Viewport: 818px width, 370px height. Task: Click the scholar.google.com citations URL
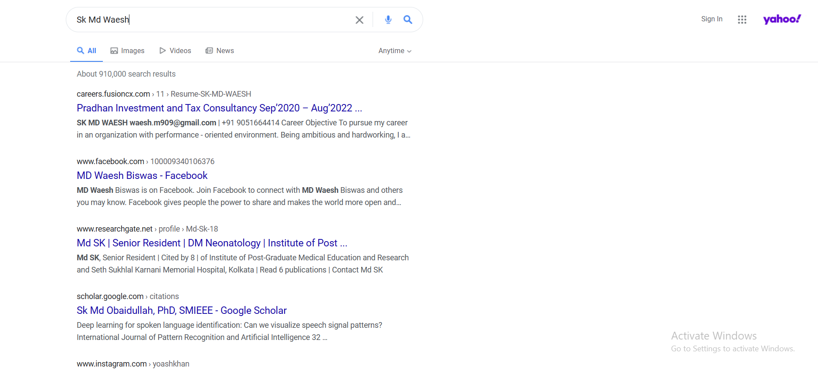click(127, 296)
